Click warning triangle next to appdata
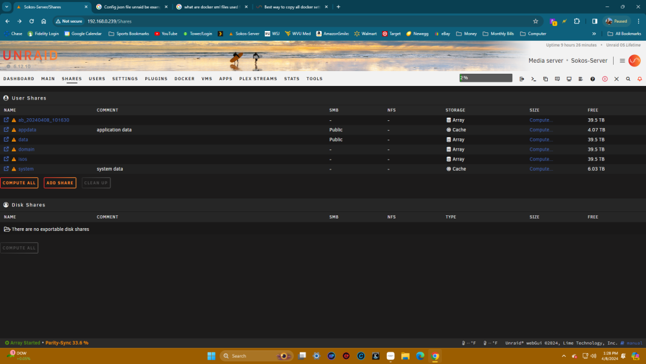This screenshot has height=364, width=646. pos(14,130)
